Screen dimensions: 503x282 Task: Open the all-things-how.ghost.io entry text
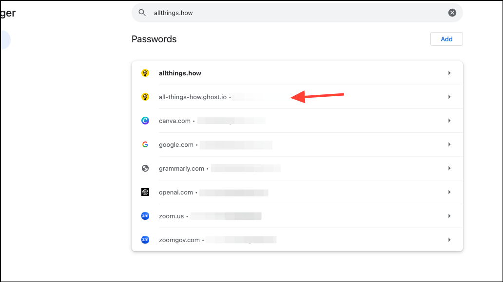(x=193, y=97)
